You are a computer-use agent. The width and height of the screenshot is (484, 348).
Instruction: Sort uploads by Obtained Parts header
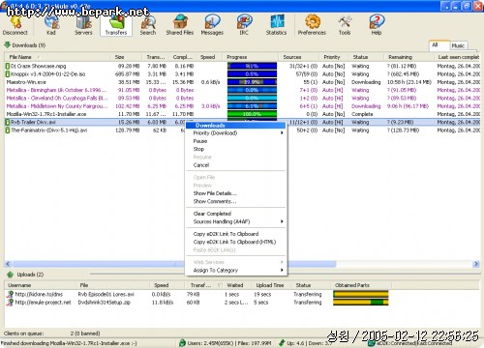click(x=361, y=285)
